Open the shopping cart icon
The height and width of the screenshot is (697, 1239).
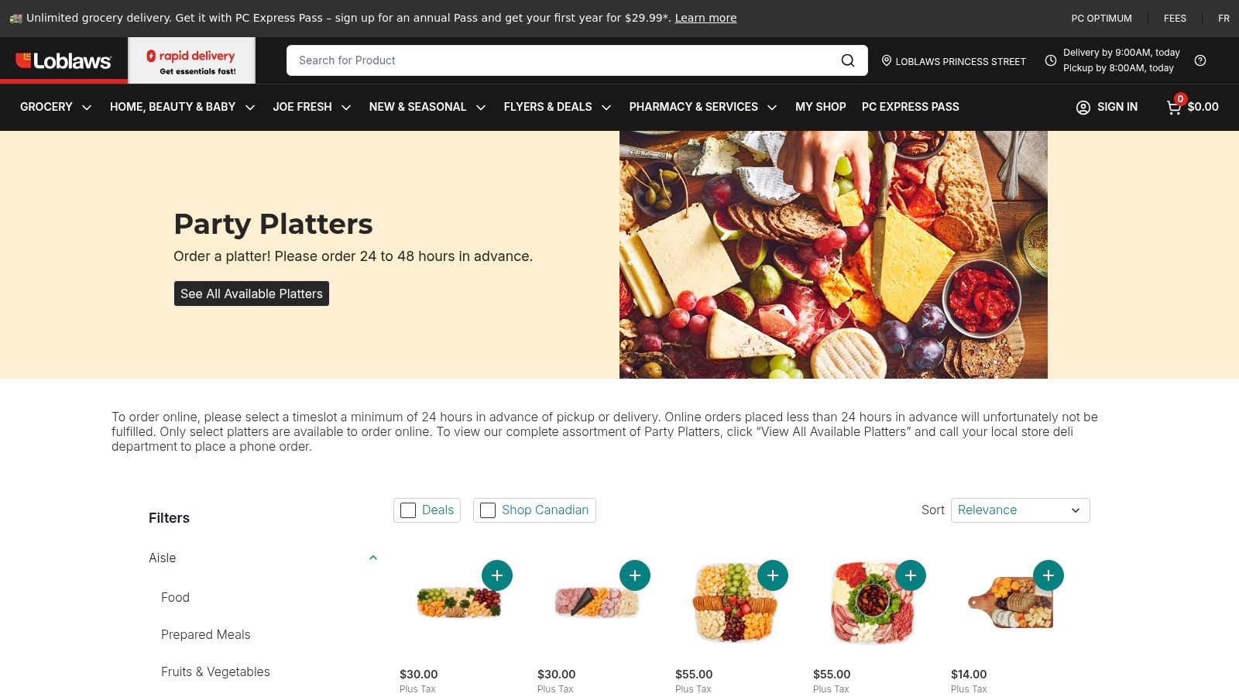coord(1174,107)
